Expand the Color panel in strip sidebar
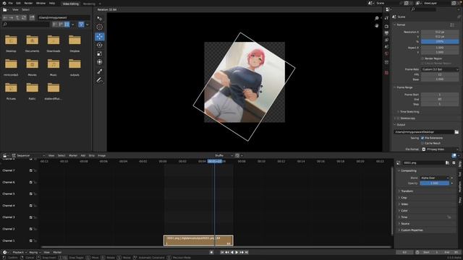Viewport: 463px width, 260px height. 404,210
